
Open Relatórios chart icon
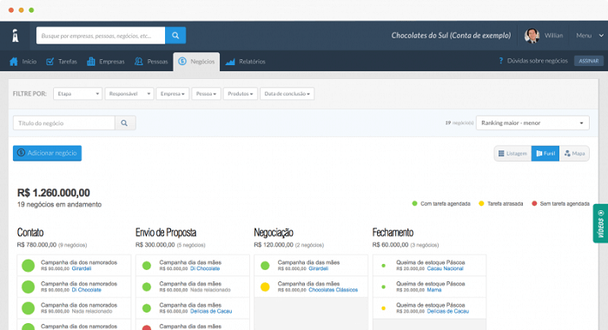pos(230,62)
